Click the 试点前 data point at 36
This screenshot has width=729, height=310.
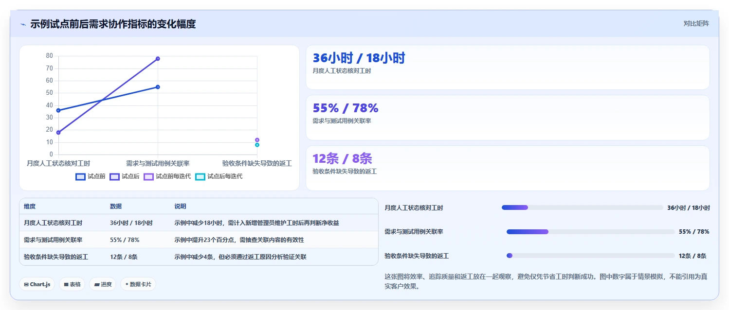tap(58, 110)
